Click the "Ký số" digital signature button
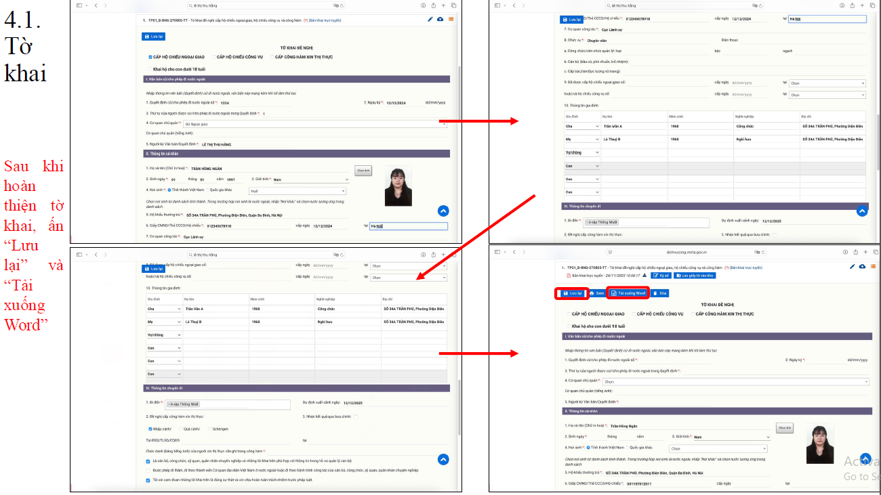881x495 pixels. point(660,276)
